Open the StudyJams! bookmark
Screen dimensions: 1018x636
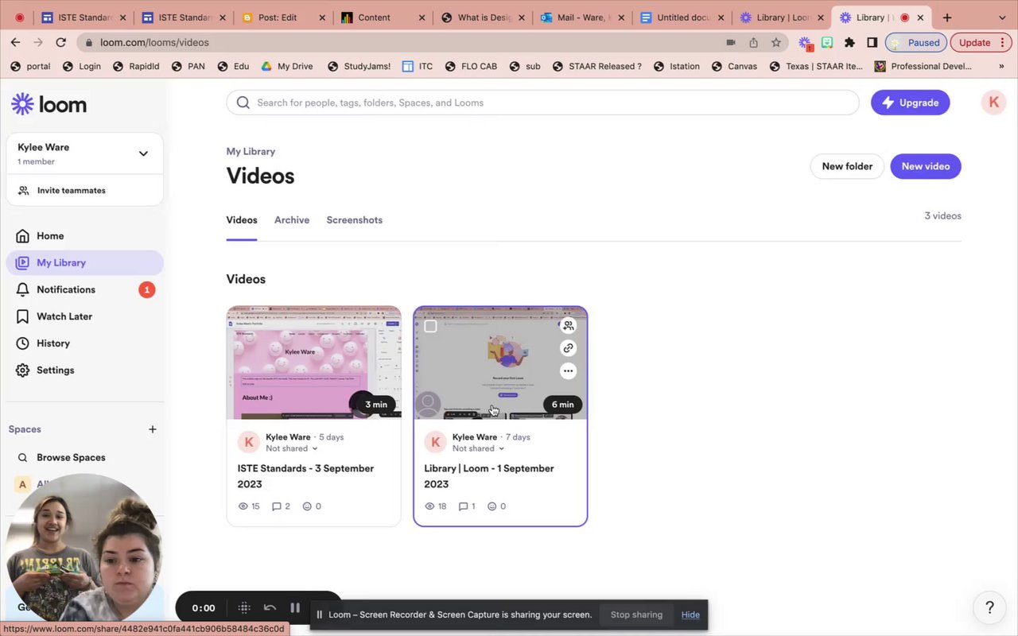(x=359, y=66)
